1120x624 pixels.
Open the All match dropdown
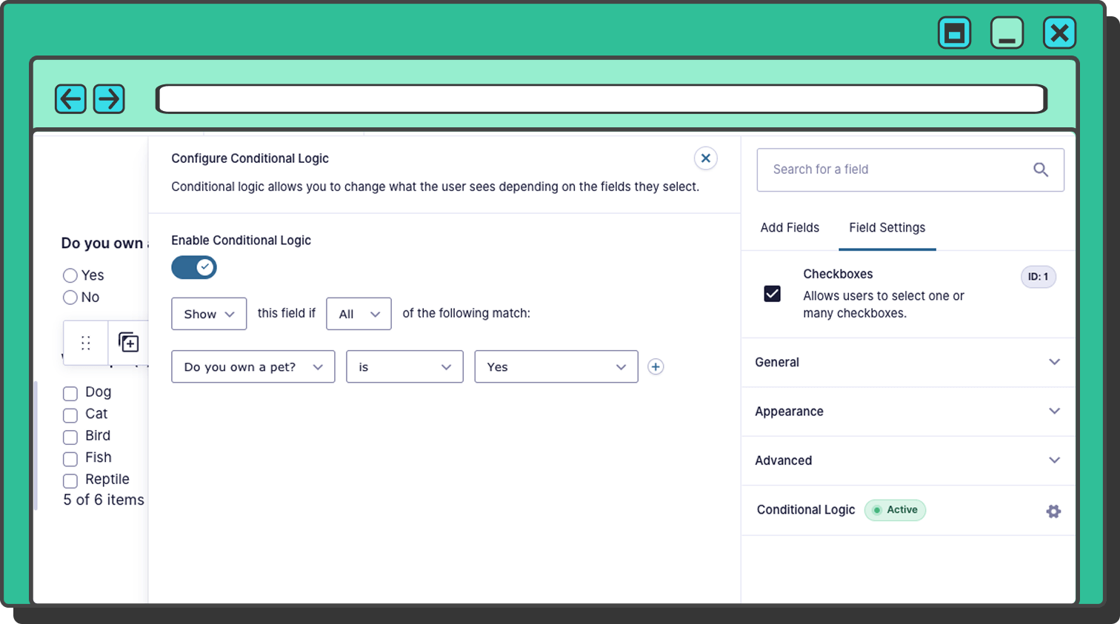coord(359,314)
